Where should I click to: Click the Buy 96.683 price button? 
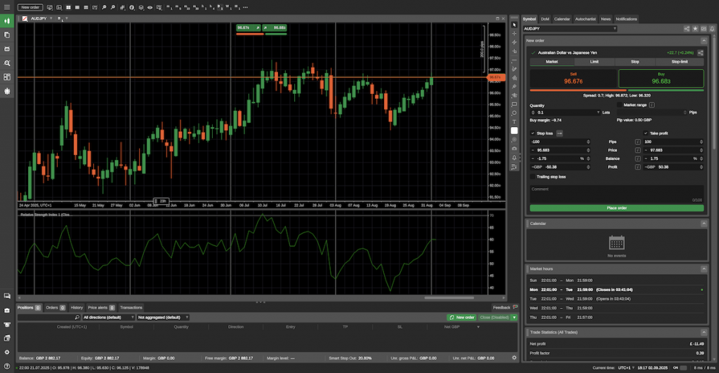pyautogui.click(x=661, y=79)
